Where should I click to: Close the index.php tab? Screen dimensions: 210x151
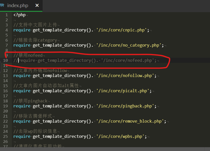37,5
